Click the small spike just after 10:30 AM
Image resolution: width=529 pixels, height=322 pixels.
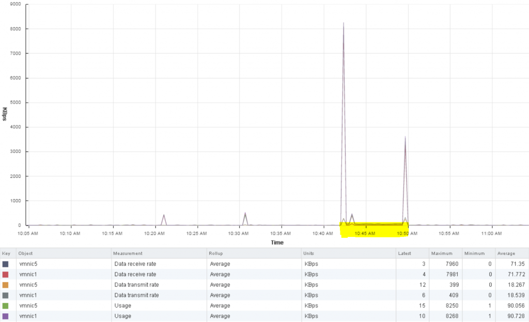[245, 213]
